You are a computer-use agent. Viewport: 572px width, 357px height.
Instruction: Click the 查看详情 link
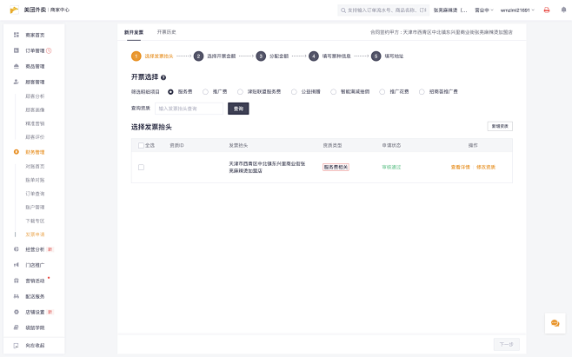point(460,167)
